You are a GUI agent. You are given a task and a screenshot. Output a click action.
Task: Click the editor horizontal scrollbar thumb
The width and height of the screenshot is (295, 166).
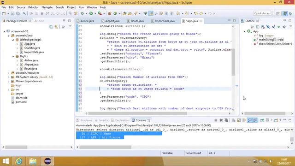pos(137,113)
